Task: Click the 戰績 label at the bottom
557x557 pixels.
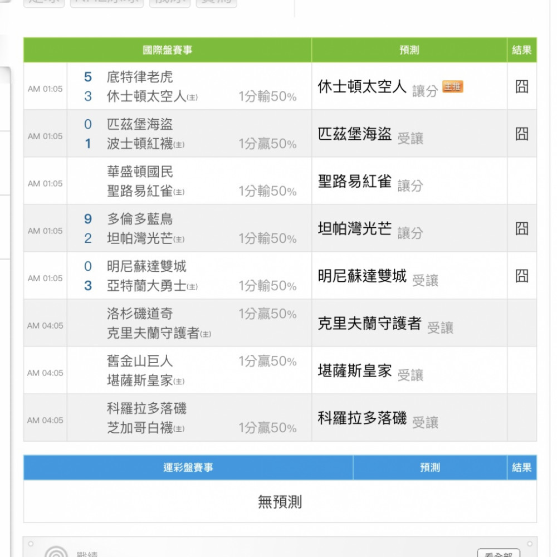Action: point(87,554)
